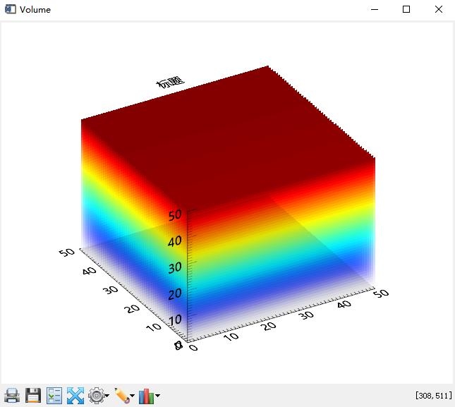Select the pencil annotation tool

(x=121, y=396)
